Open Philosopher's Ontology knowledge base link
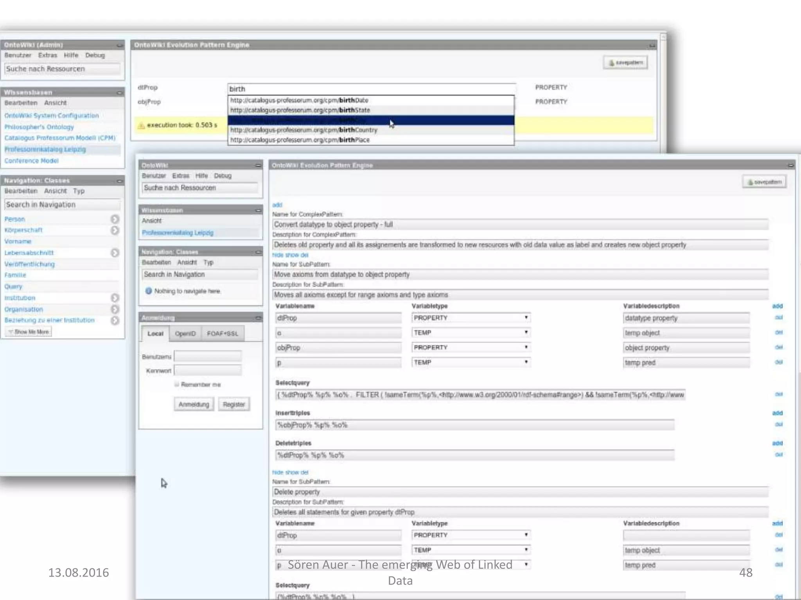This screenshot has height=600, width=801. point(39,127)
